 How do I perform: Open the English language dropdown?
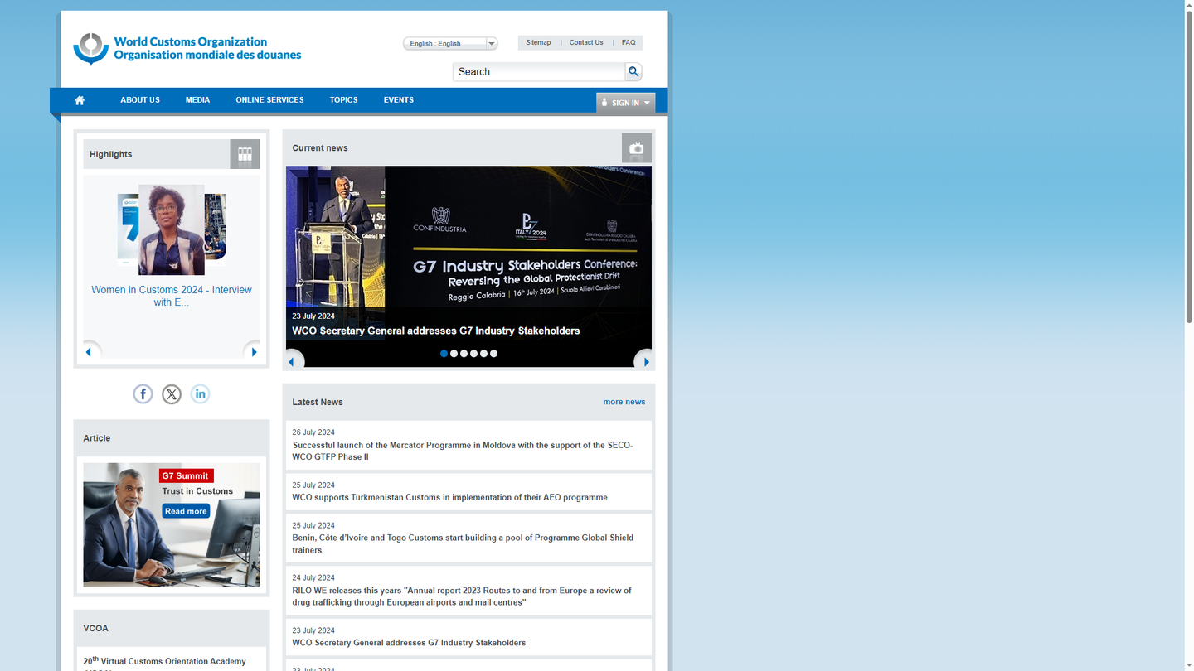[450, 44]
